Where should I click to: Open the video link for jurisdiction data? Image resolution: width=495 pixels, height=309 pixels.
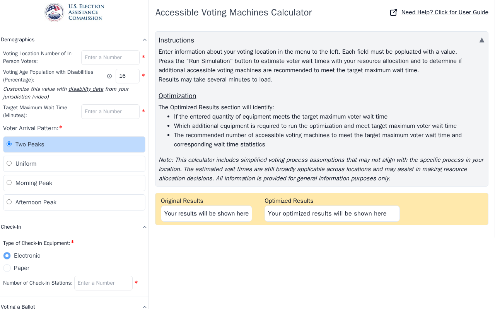click(41, 97)
